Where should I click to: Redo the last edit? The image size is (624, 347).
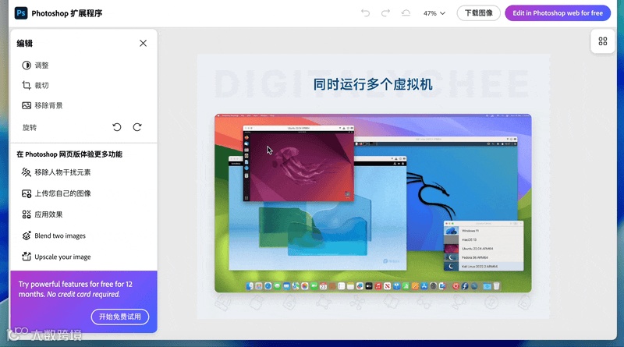385,13
